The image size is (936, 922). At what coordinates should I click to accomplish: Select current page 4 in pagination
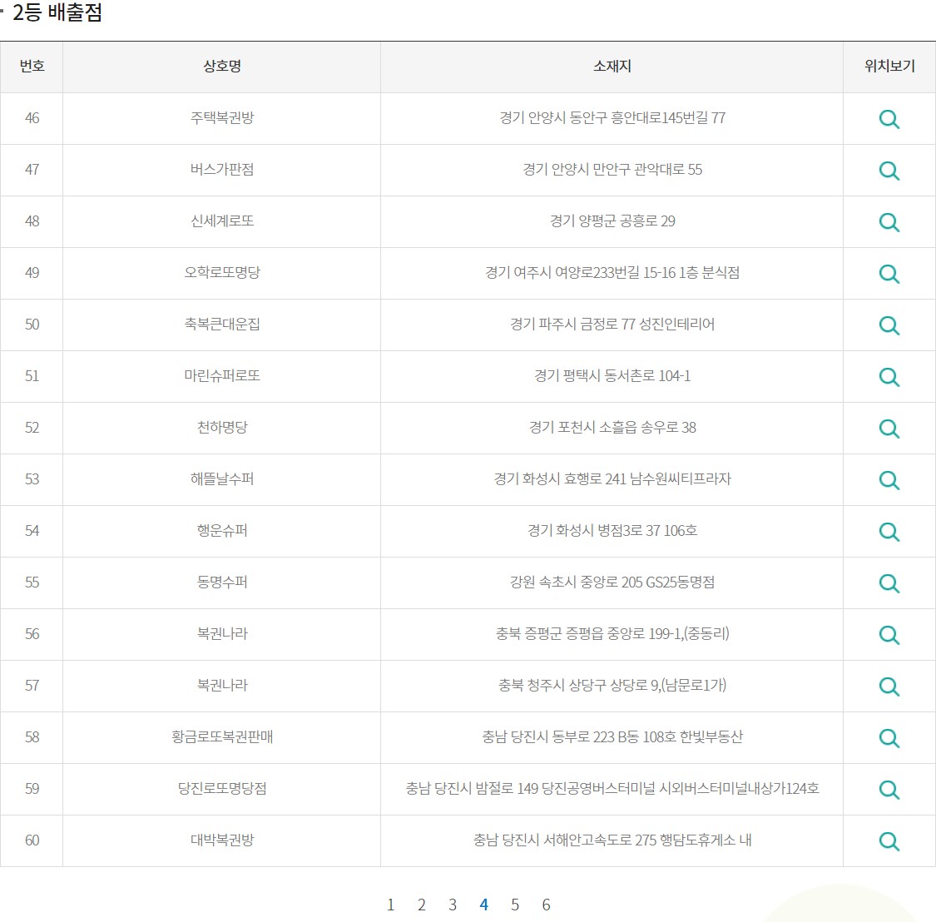pos(483,905)
